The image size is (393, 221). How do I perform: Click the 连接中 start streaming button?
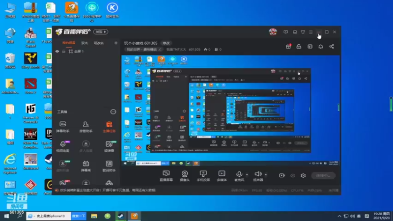pyautogui.click(x=323, y=176)
